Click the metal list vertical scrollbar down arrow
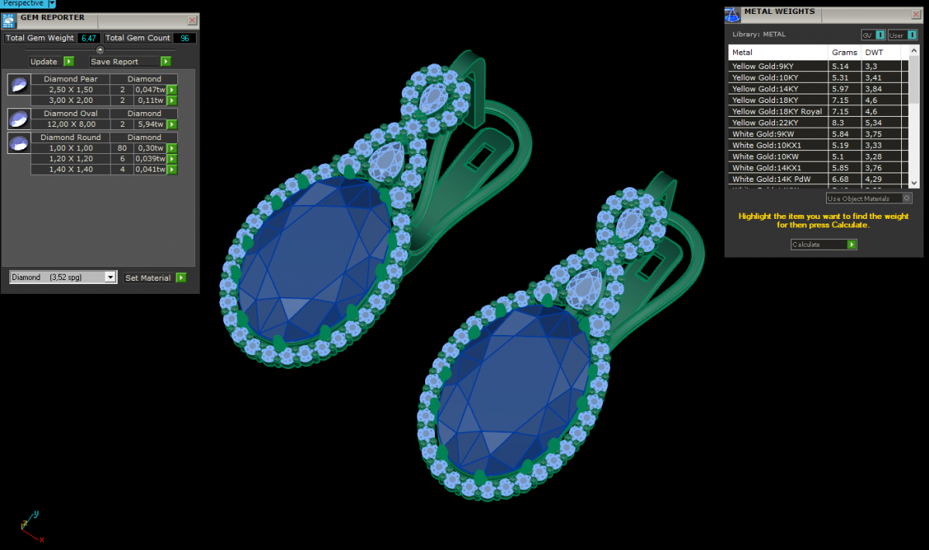929x550 pixels. click(x=914, y=182)
